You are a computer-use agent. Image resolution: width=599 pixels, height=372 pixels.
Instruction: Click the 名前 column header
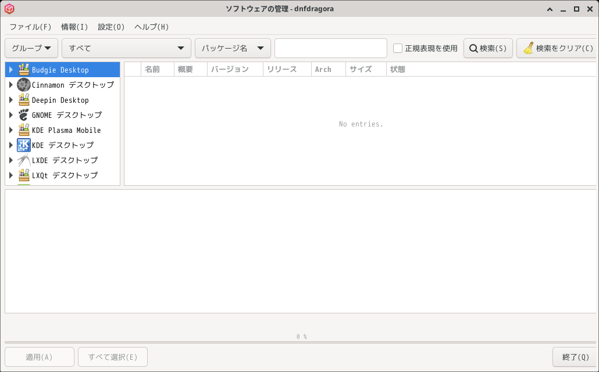coord(158,70)
